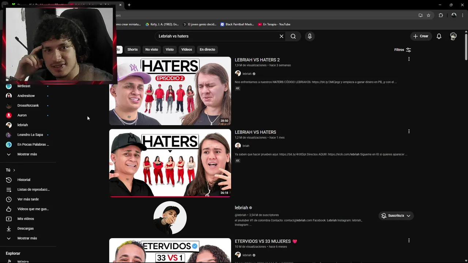The width and height of the screenshot is (468, 263).
Task: Clear the search box text
Action: [x=281, y=36]
